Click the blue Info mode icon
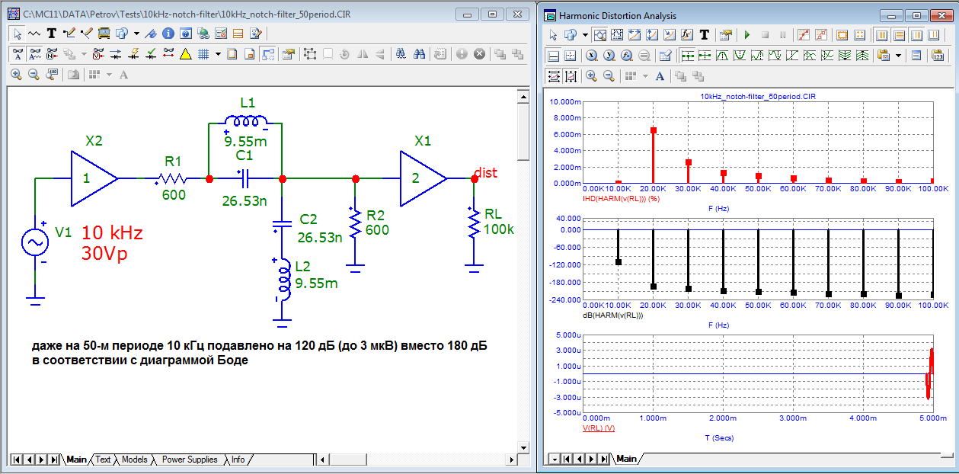This screenshot has width=959, height=474. click(x=168, y=34)
